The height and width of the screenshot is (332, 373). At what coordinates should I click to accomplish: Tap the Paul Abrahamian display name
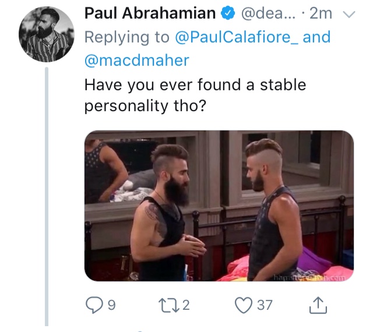pos(150,13)
